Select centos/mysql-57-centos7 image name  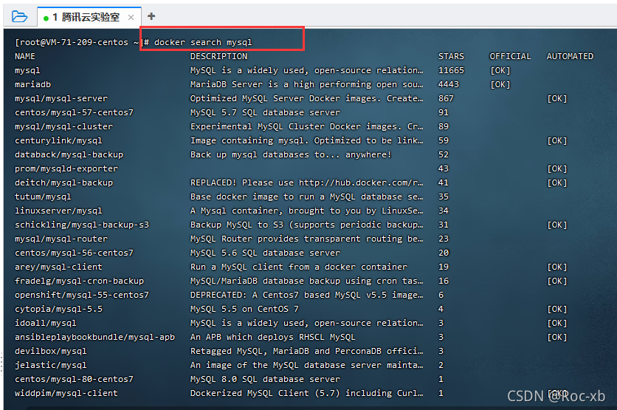coord(74,112)
